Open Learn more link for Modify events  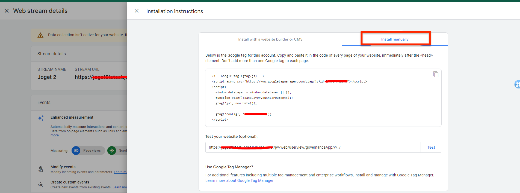(120, 172)
